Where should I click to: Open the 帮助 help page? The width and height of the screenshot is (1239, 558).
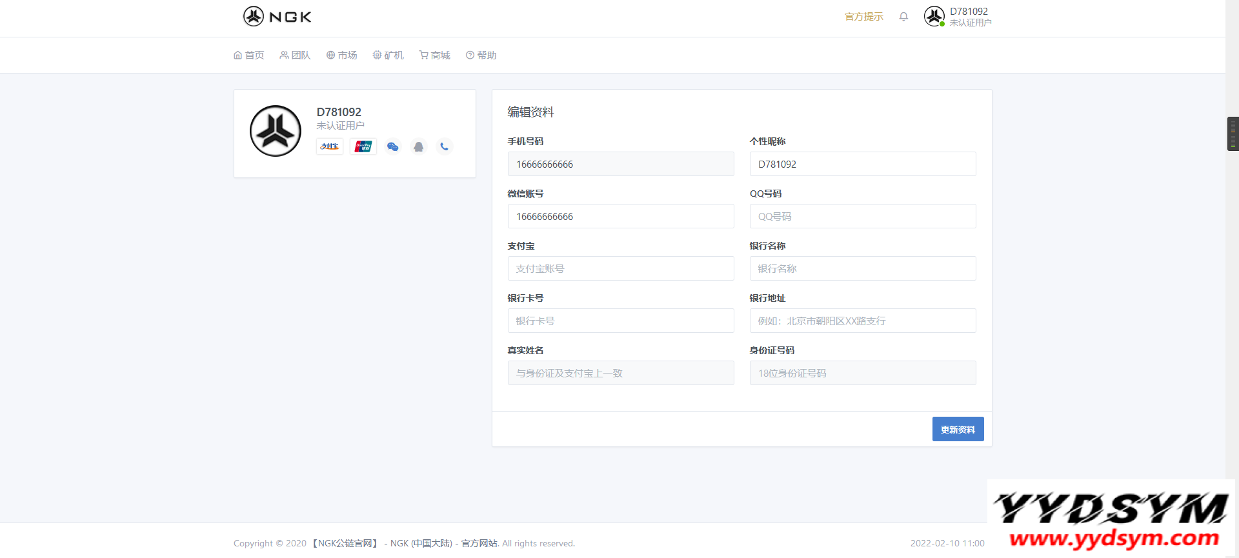click(481, 55)
